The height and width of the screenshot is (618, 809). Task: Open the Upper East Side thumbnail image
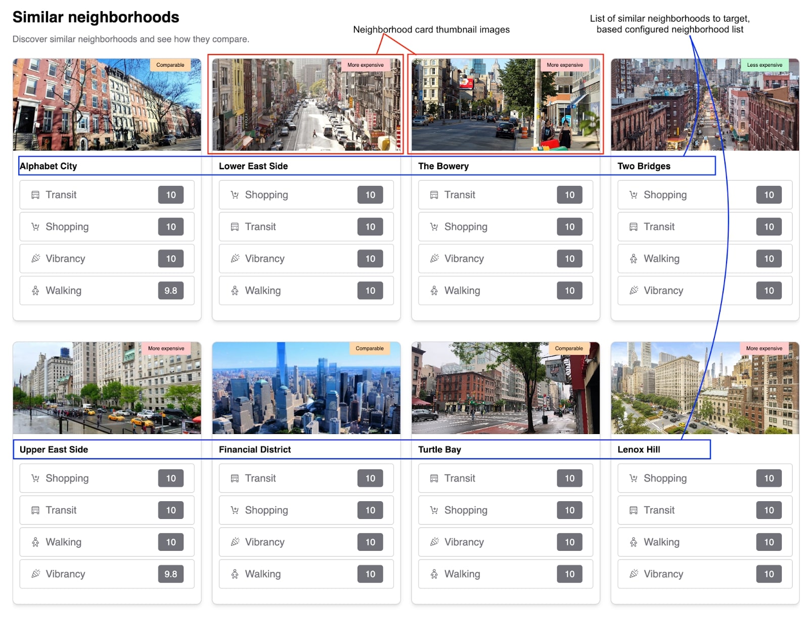tap(107, 388)
